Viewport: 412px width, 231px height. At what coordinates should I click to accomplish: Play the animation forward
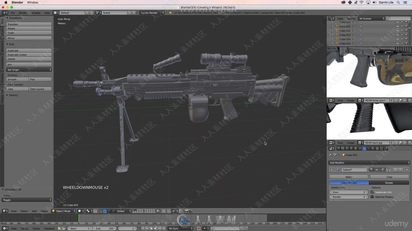pos(155,228)
